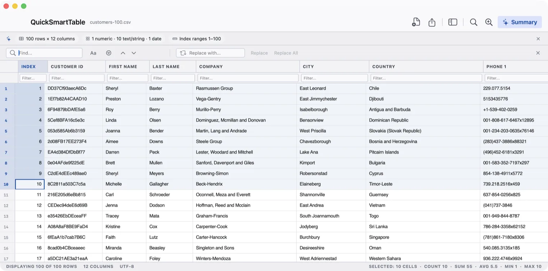Close the summary info bar
This screenshot has width=548, height=271.
[x=538, y=39]
